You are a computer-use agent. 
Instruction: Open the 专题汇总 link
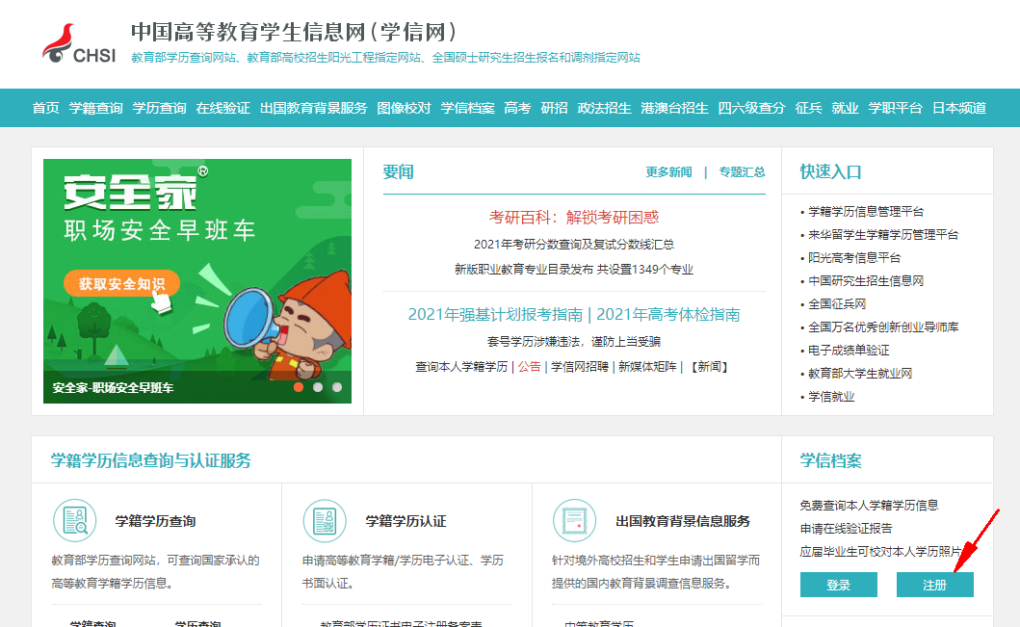click(742, 172)
